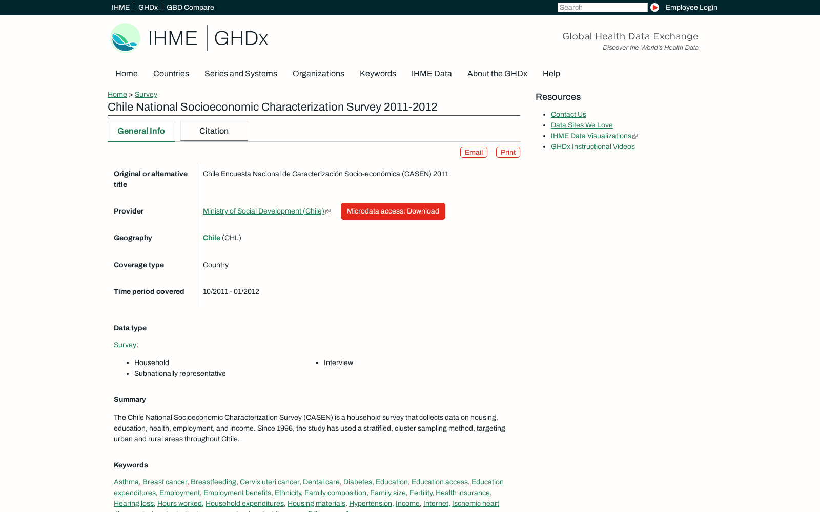The height and width of the screenshot is (512, 820).
Task: Click the Cervix uteri cancer keyword
Action: 270,482
